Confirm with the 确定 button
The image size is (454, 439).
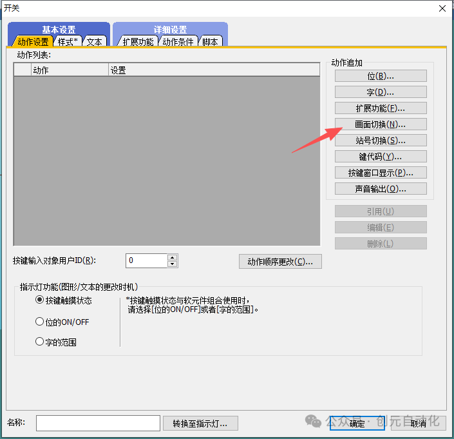[x=357, y=424]
